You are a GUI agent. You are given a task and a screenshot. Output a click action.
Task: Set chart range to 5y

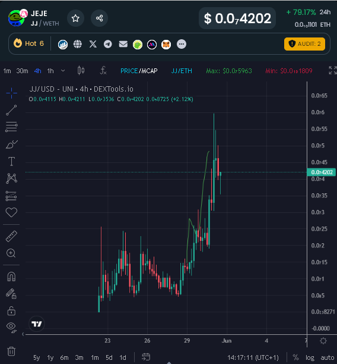[37, 357]
